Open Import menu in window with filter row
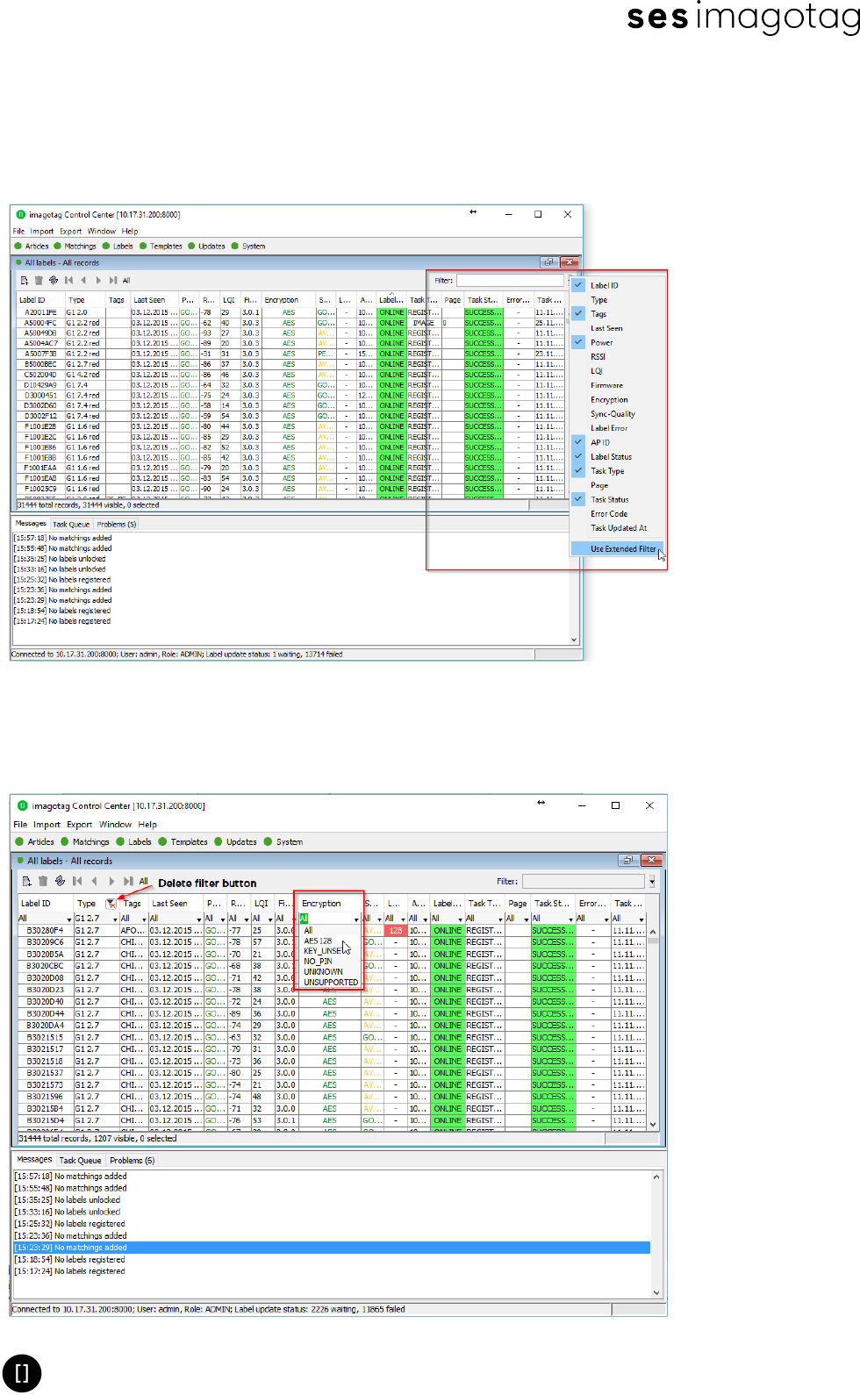This screenshot has height=1395, width=860. [x=47, y=825]
